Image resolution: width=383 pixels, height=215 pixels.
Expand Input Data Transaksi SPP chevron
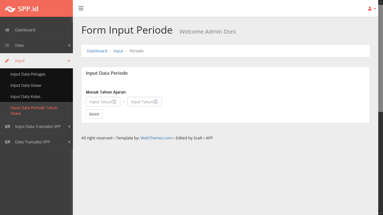click(69, 127)
